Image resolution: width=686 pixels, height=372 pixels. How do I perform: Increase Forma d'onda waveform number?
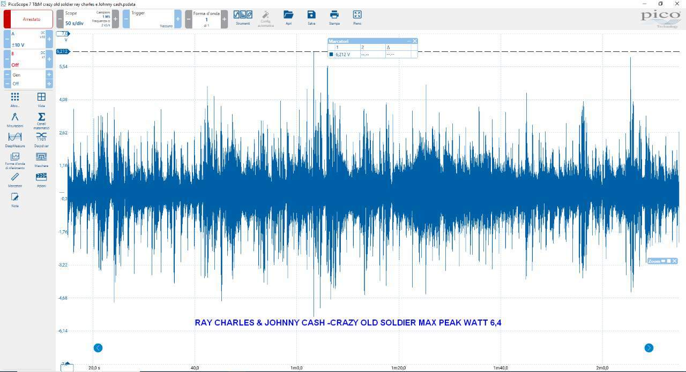click(x=224, y=19)
